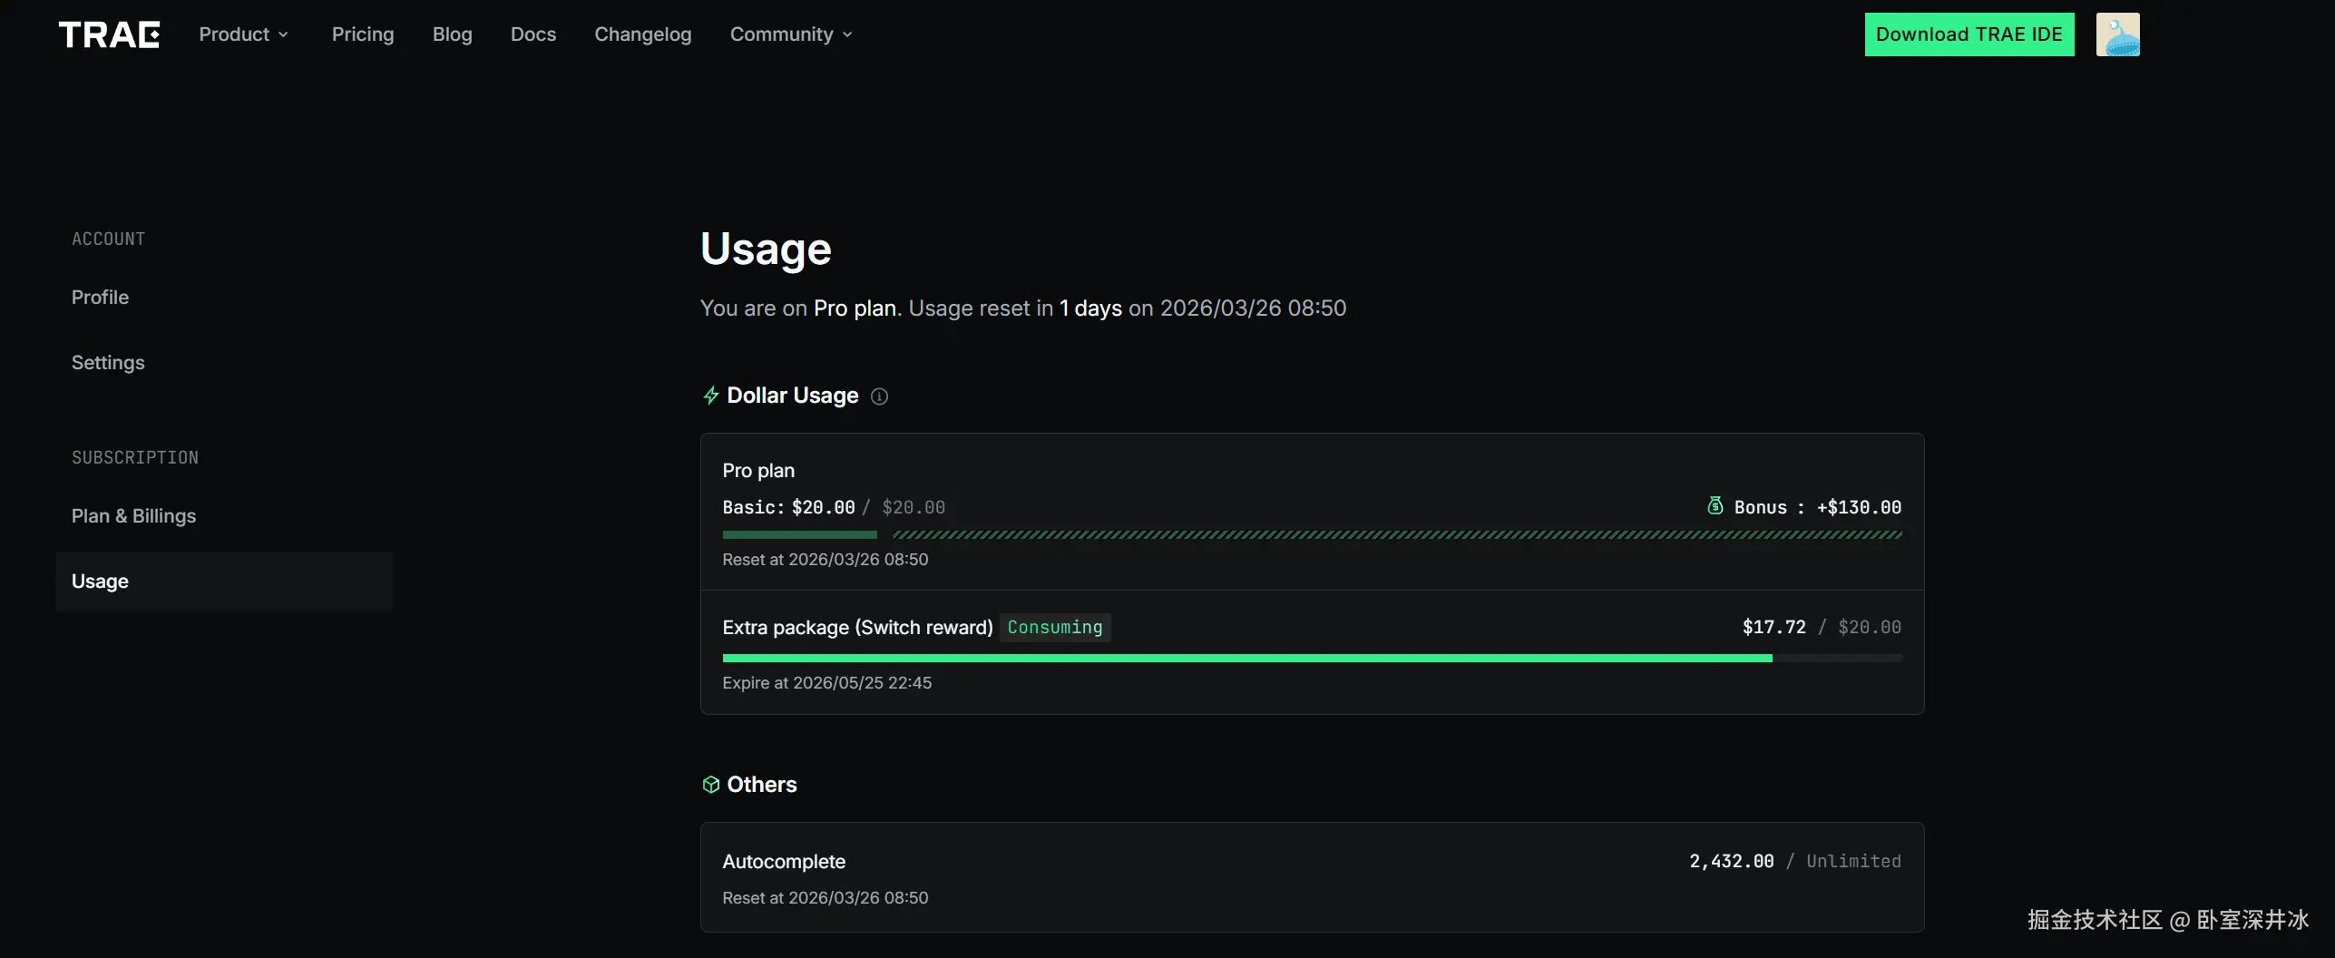Click the Autocomplete row label

pos(784,862)
